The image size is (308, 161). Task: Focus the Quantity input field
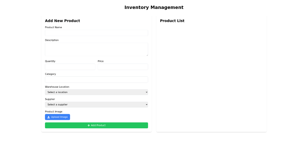[70, 67]
